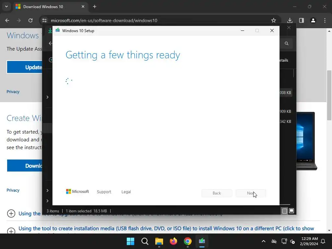332x249 pixels.
Task: Open File Explorer from taskbar
Action: pyautogui.click(x=159, y=241)
